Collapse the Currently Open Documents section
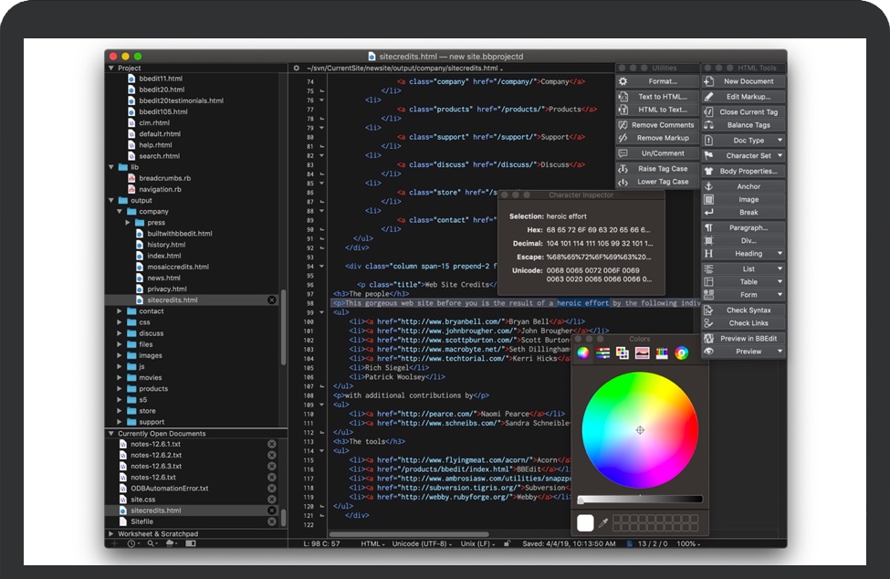Image resolution: width=890 pixels, height=579 pixels. point(111,434)
